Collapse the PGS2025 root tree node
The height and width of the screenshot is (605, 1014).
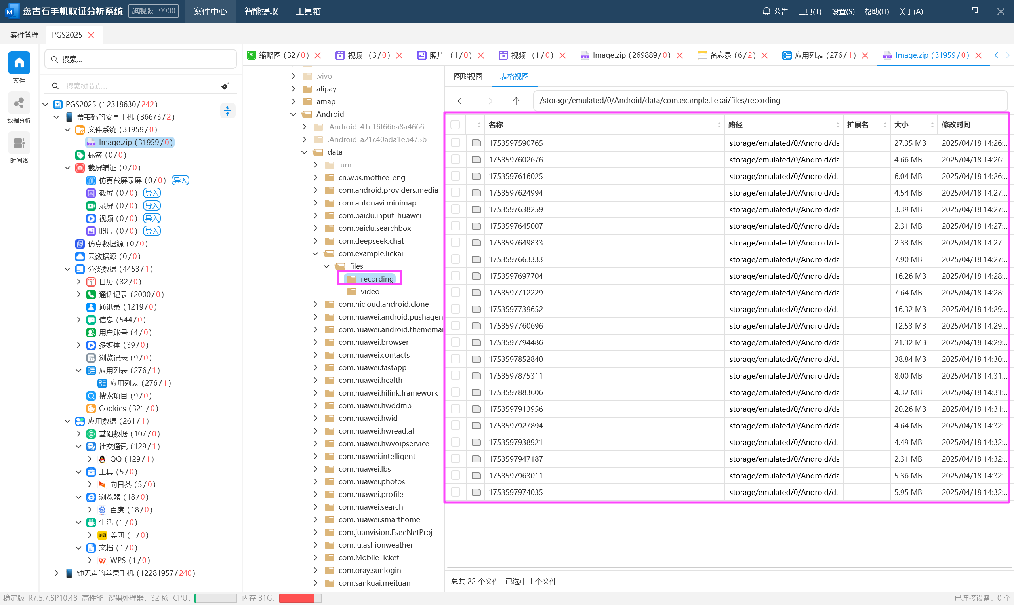pyautogui.click(x=46, y=105)
